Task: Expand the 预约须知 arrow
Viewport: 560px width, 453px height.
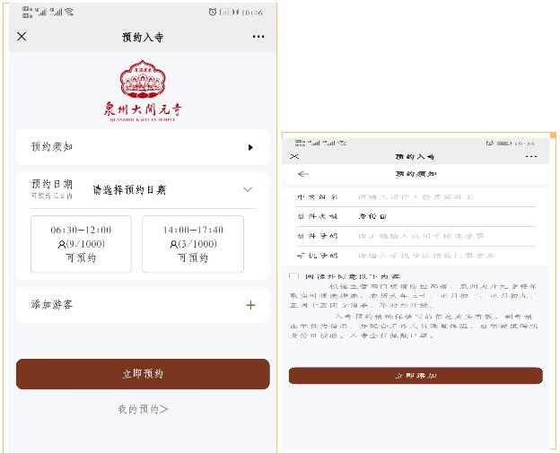Action: (250, 147)
